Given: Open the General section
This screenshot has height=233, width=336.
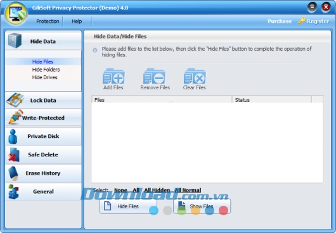Looking at the screenshot, I should click(43, 191).
